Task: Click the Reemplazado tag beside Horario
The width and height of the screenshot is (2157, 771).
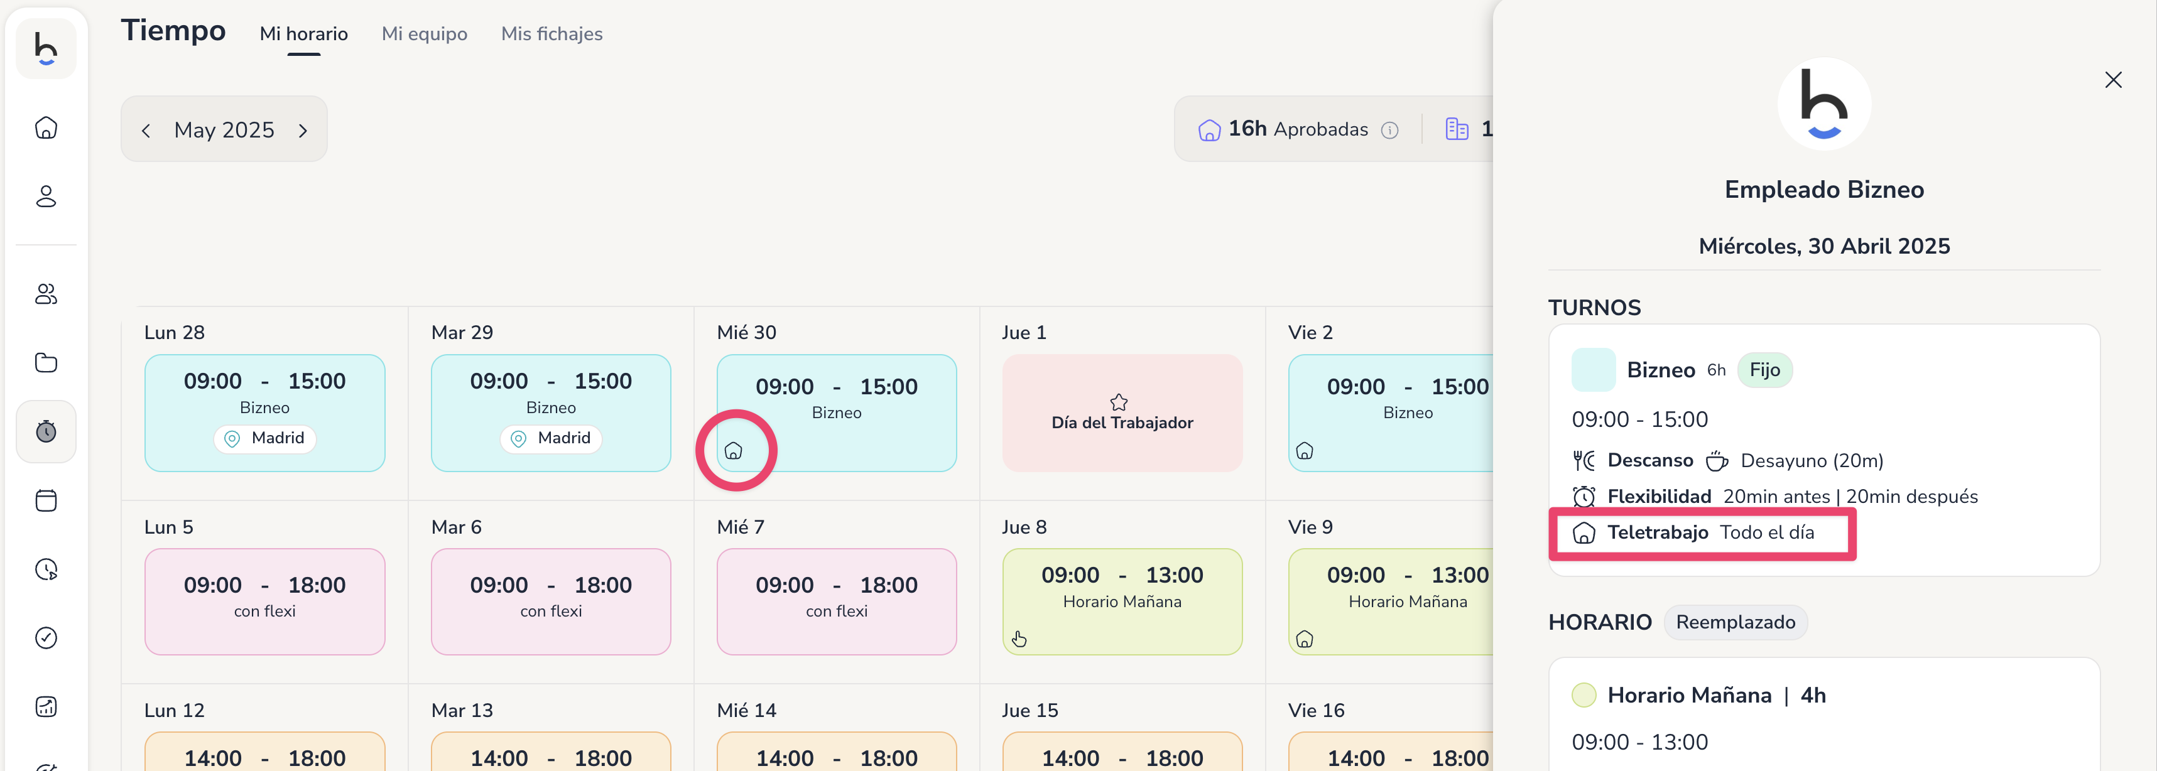Action: click(1736, 622)
